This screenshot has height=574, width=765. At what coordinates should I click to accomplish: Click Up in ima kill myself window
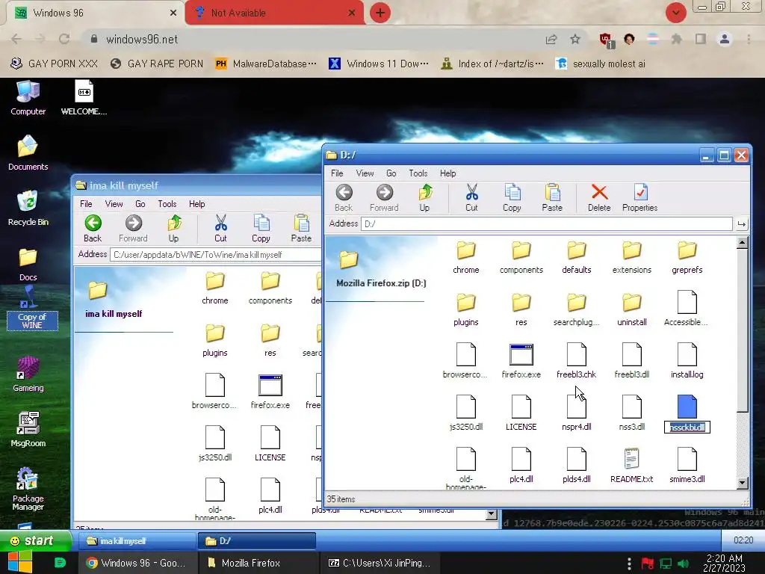pos(173,228)
